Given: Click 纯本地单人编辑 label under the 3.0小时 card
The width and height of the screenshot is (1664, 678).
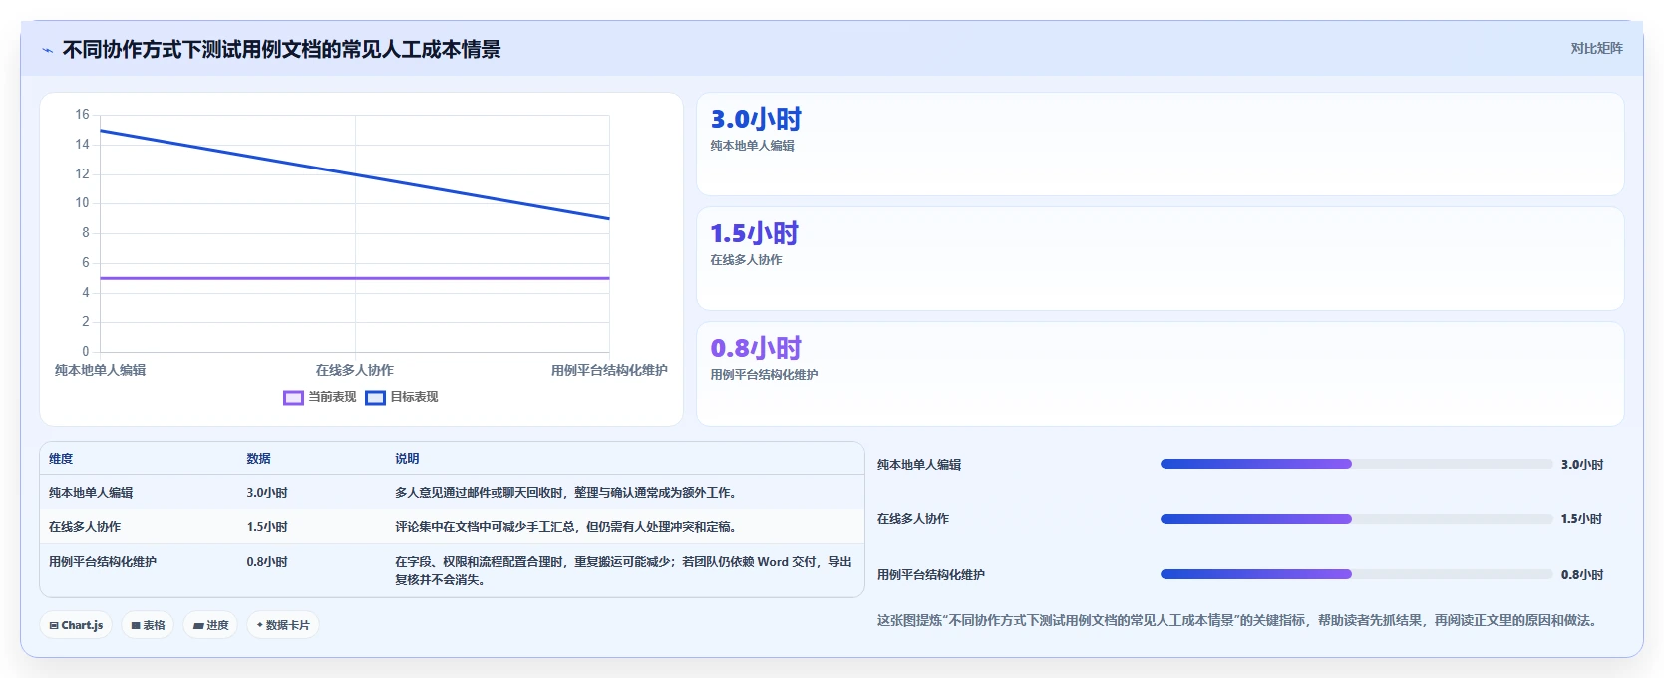Looking at the screenshot, I should pos(752,146).
